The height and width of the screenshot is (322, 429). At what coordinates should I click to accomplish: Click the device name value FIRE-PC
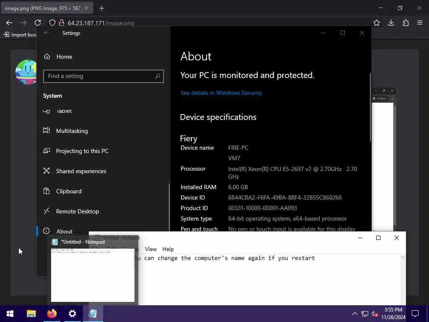[238, 148]
